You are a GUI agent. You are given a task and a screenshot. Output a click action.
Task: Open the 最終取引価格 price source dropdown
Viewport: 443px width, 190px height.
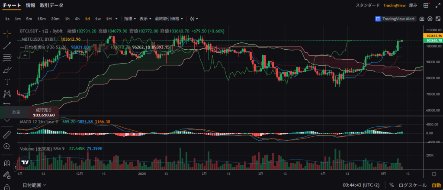[x=169, y=19]
